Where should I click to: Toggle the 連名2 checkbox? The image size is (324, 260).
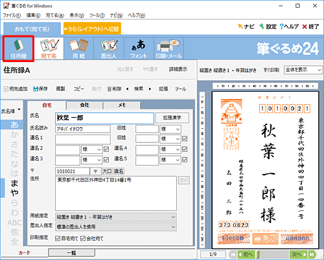[106, 149]
